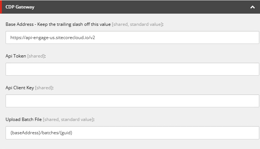Select the empty Api Client Key field
260x149 pixels.
[132, 101]
